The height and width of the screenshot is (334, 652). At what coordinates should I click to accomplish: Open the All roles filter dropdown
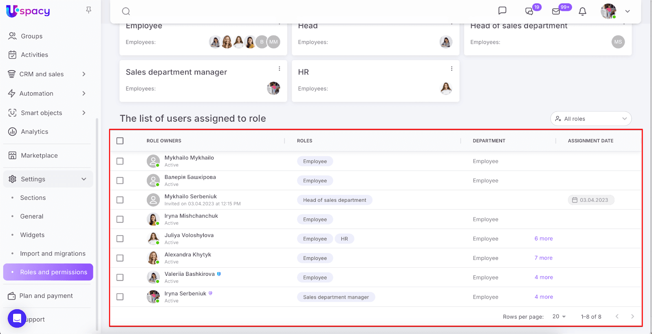pos(590,119)
